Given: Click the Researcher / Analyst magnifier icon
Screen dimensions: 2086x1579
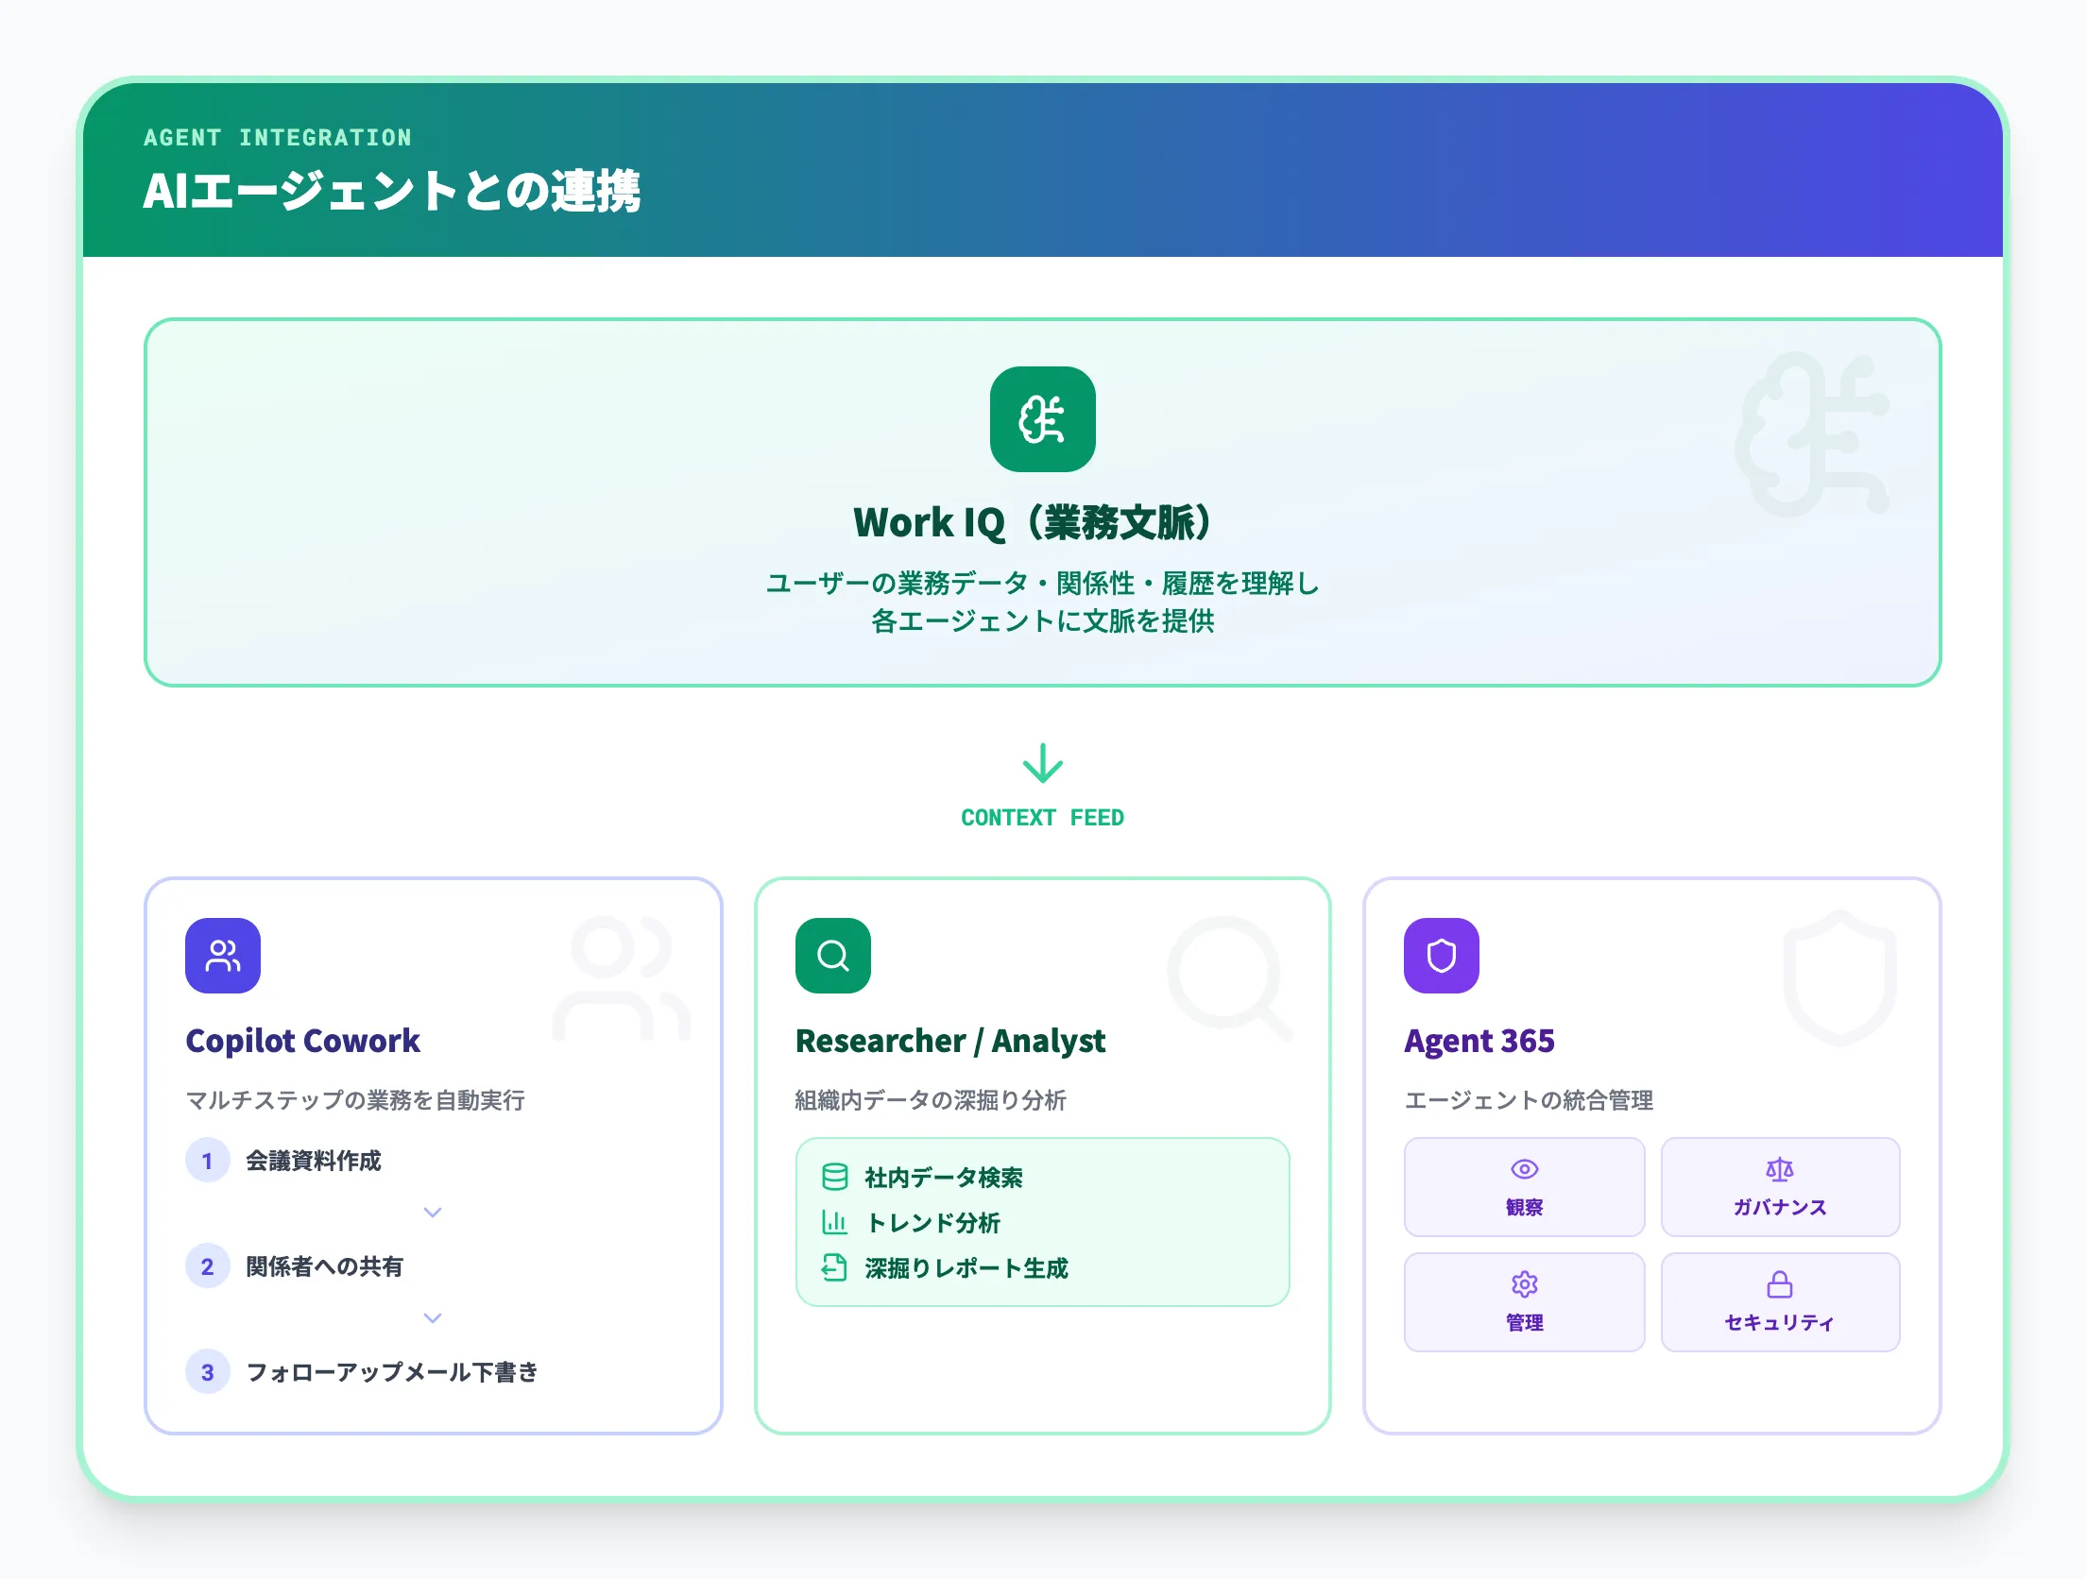Looking at the screenshot, I should pos(832,955).
